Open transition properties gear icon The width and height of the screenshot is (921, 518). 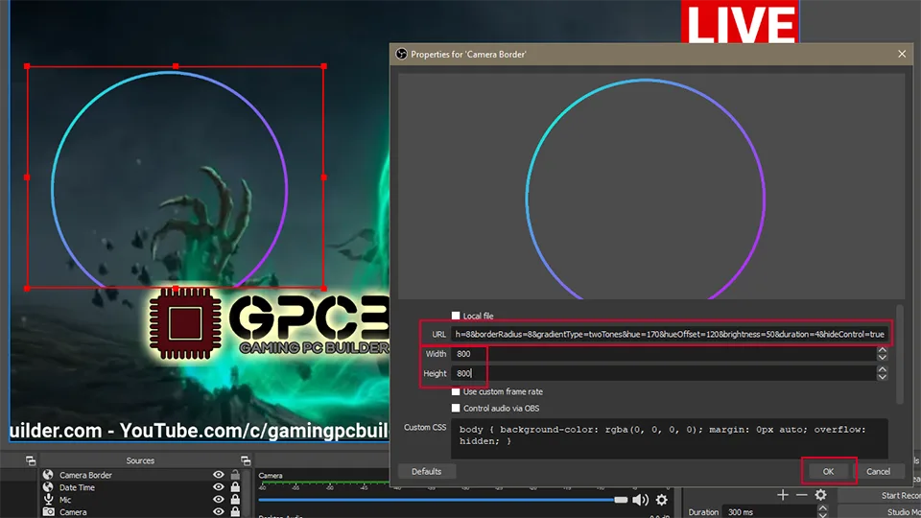[x=820, y=495]
